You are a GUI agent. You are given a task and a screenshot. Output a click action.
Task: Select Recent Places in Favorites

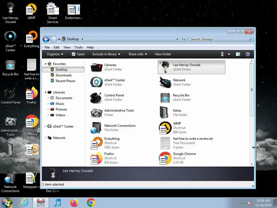coord(65,81)
